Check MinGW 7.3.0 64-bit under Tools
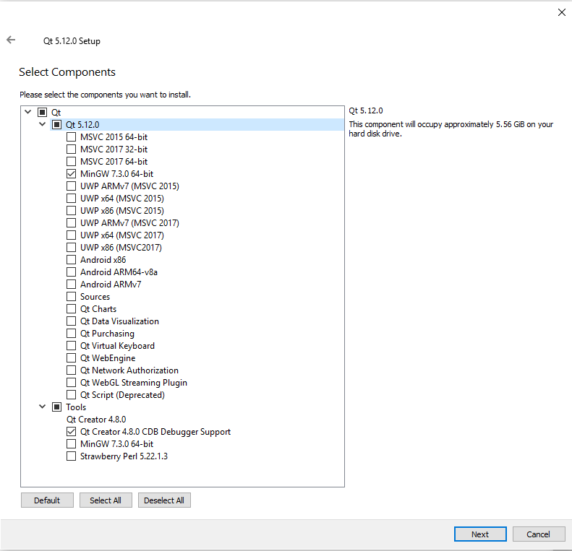 click(71, 444)
